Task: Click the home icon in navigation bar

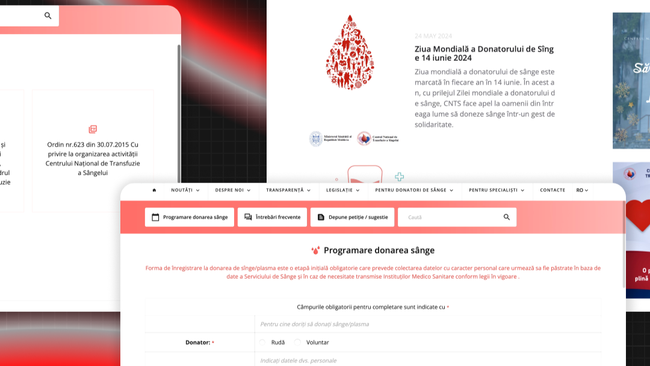Action: [154, 190]
